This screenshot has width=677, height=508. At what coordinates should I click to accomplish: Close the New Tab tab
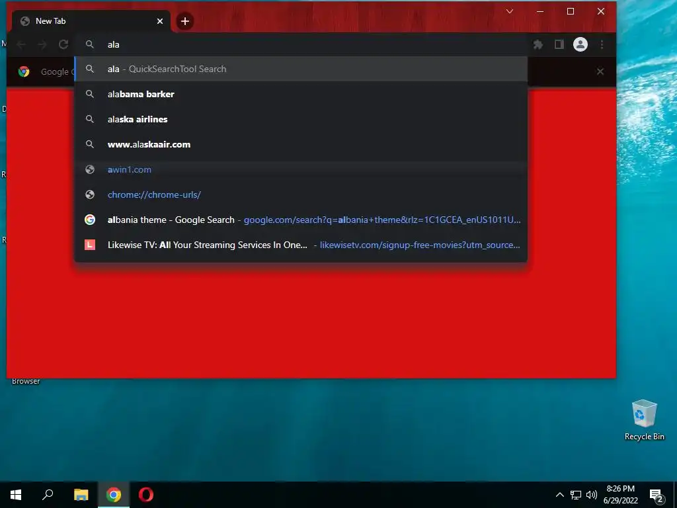click(160, 21)
